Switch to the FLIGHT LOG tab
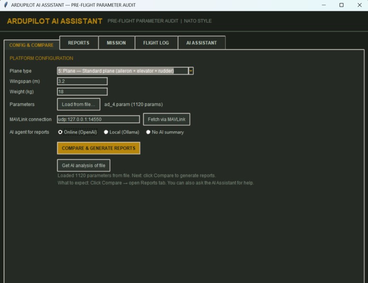 [x=156, y=43]
